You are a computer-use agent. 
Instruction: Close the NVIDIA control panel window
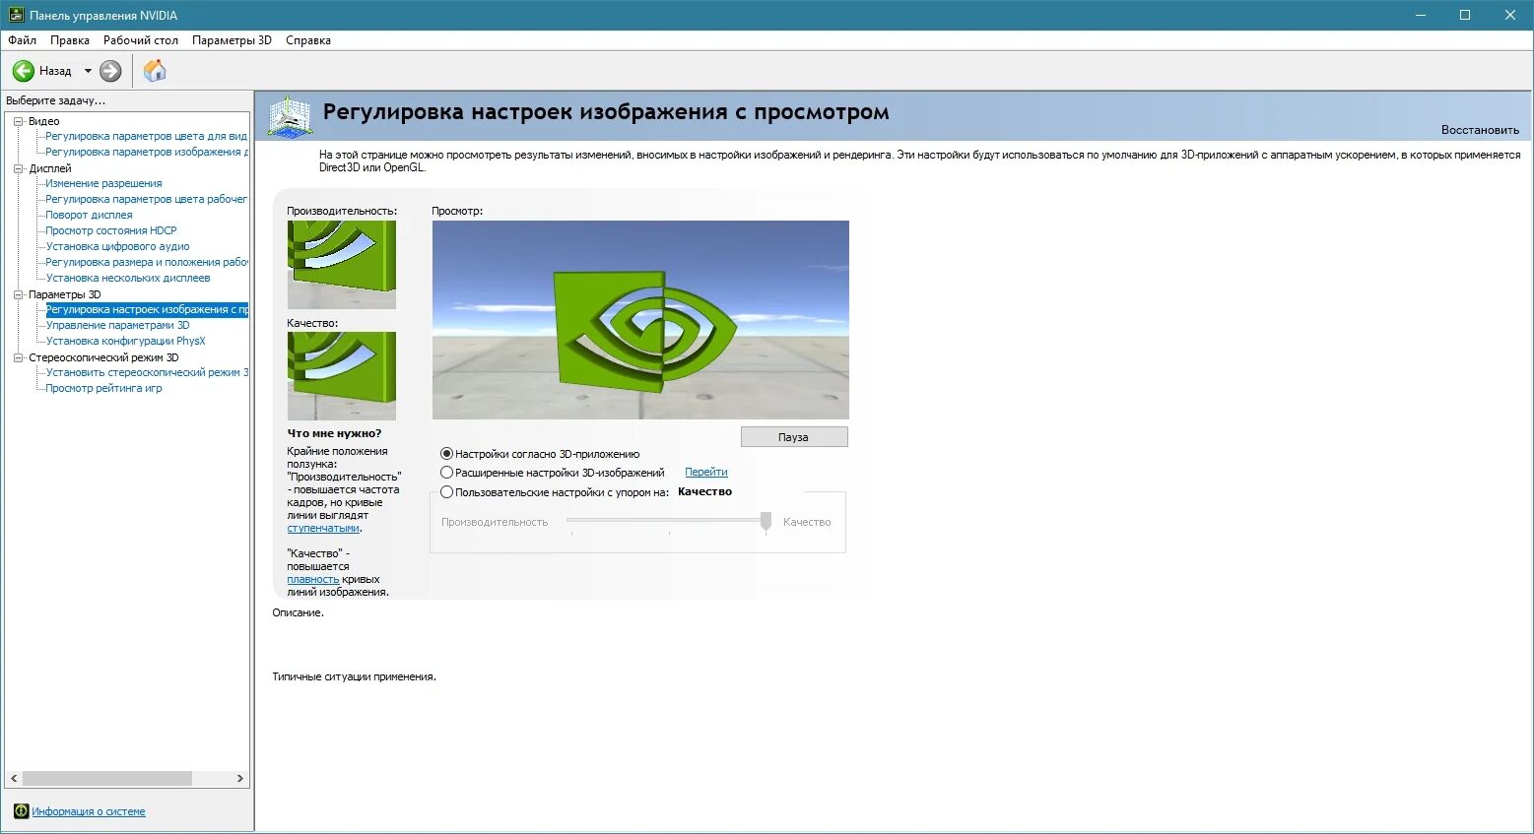click(x=1510, y=15)
